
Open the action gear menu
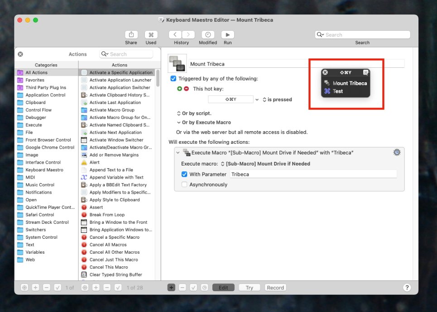(x=397, y=152)
